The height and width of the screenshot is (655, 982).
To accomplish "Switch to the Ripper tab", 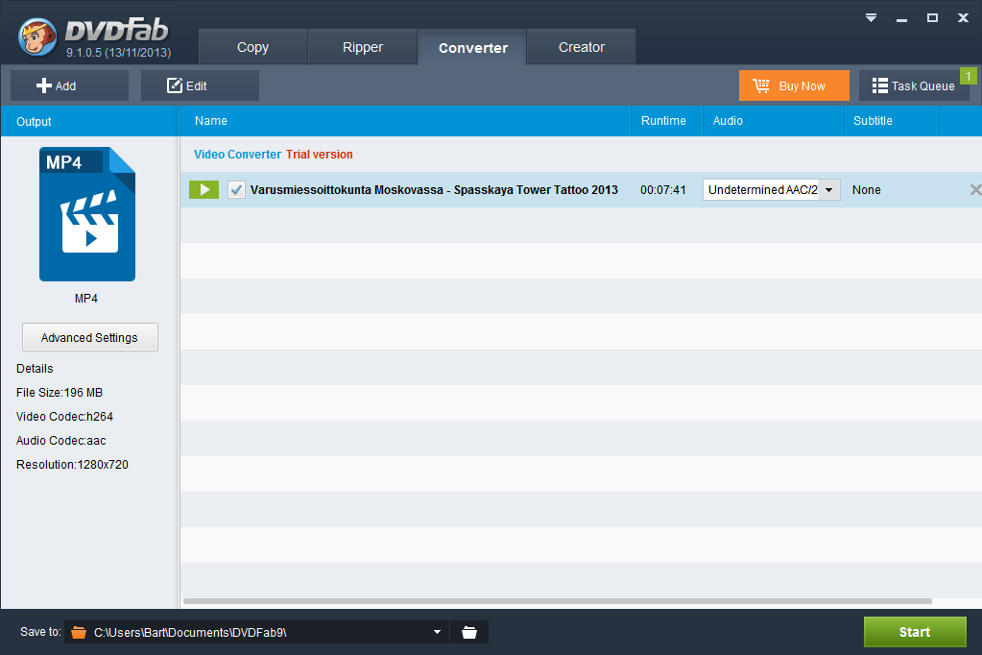I will click(x=363, y=47).
